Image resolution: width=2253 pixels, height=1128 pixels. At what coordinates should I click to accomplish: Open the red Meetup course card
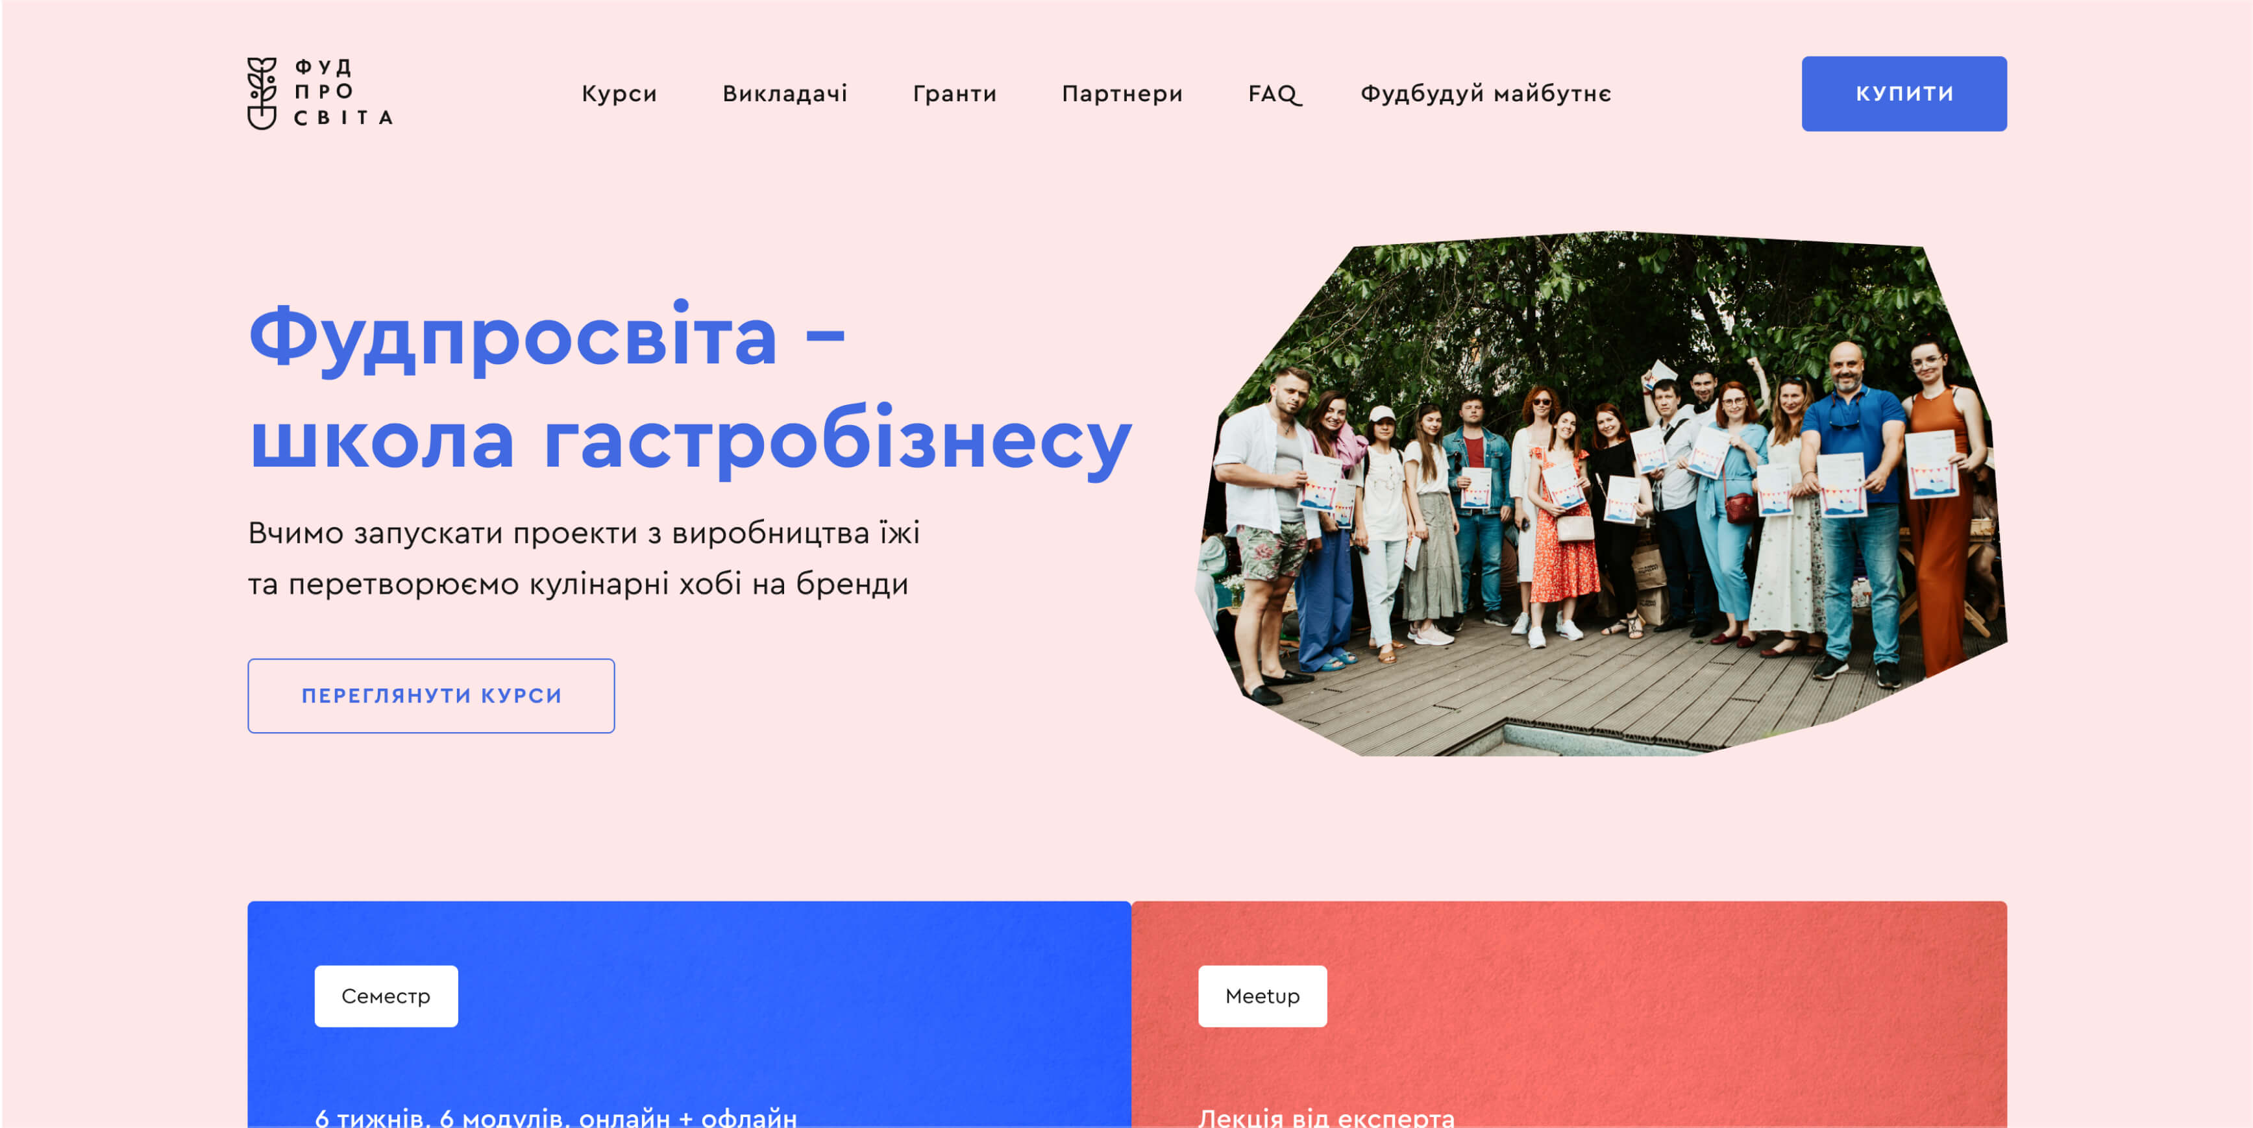pos(1569,1014)
